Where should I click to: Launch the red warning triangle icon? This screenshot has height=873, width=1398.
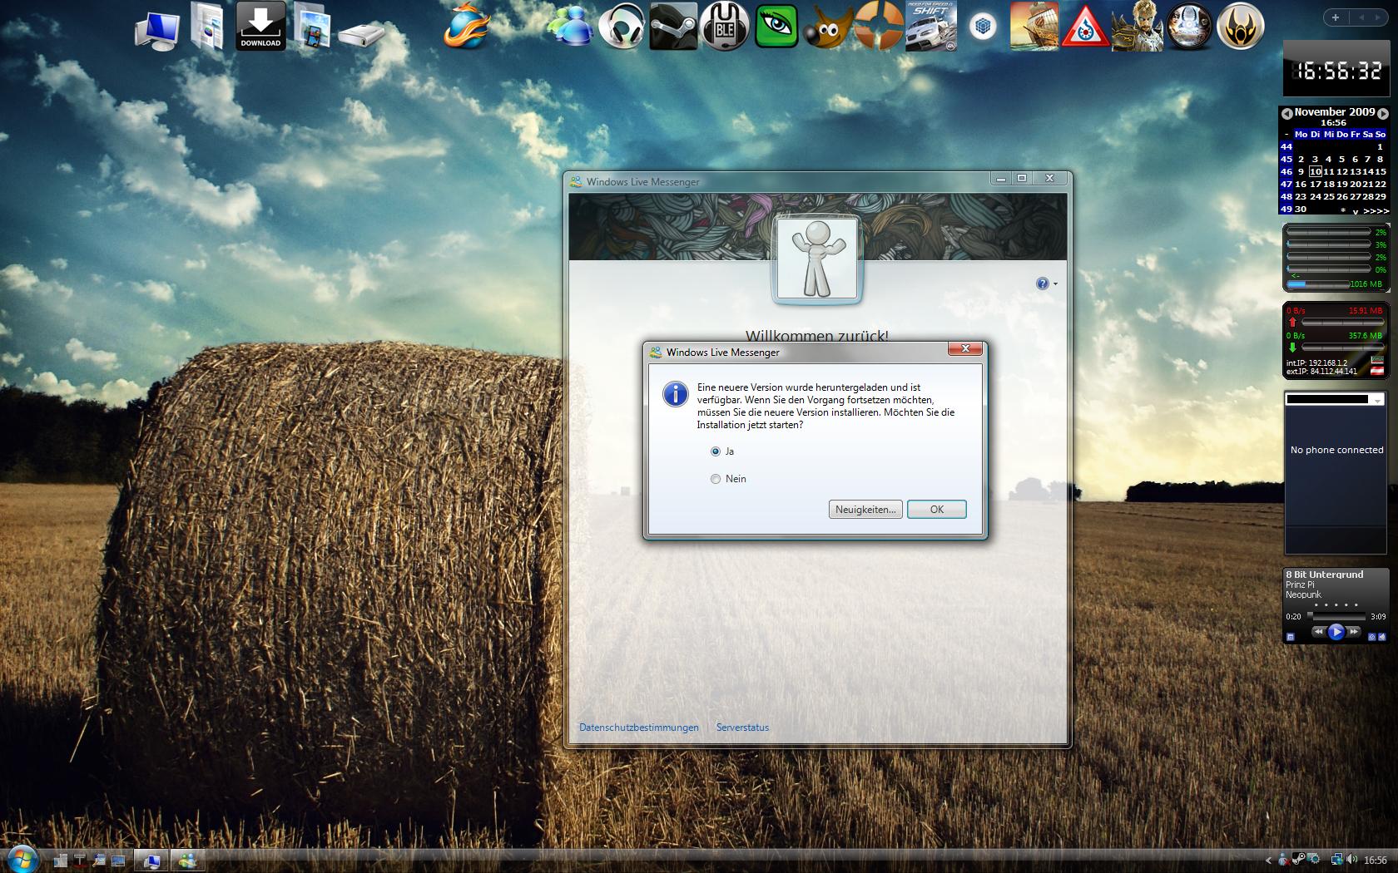[1085, 27]
